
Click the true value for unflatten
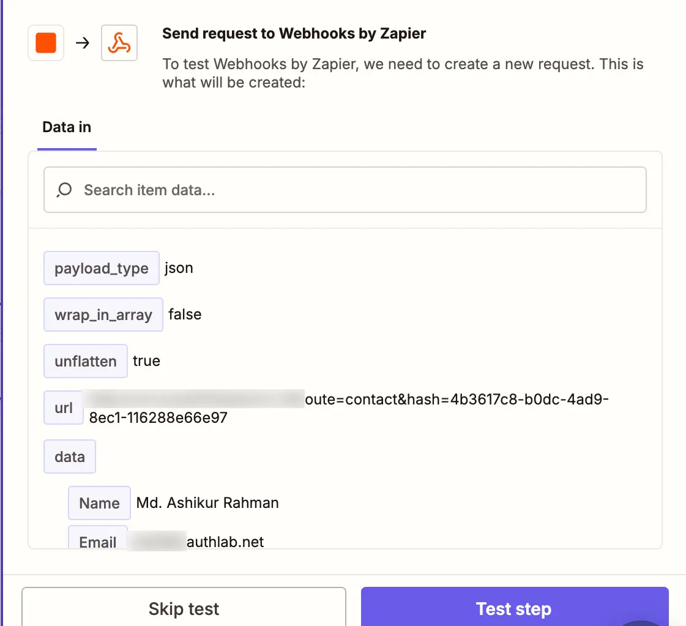point(146,361)
